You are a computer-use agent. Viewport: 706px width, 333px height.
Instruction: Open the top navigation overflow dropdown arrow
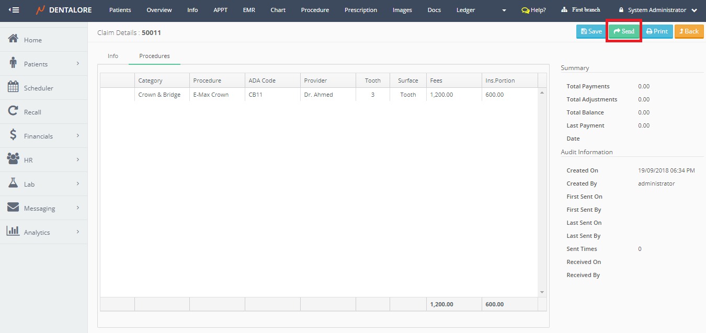(504, 10)
